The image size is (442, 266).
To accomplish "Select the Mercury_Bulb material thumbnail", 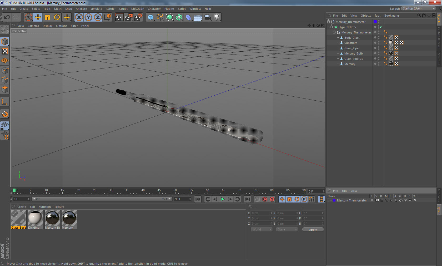I will click(52, 220).
